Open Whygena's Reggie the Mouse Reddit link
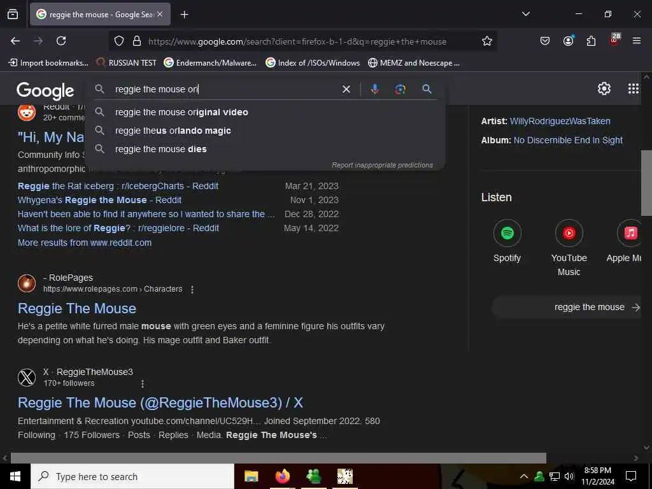 pos(99,200)
